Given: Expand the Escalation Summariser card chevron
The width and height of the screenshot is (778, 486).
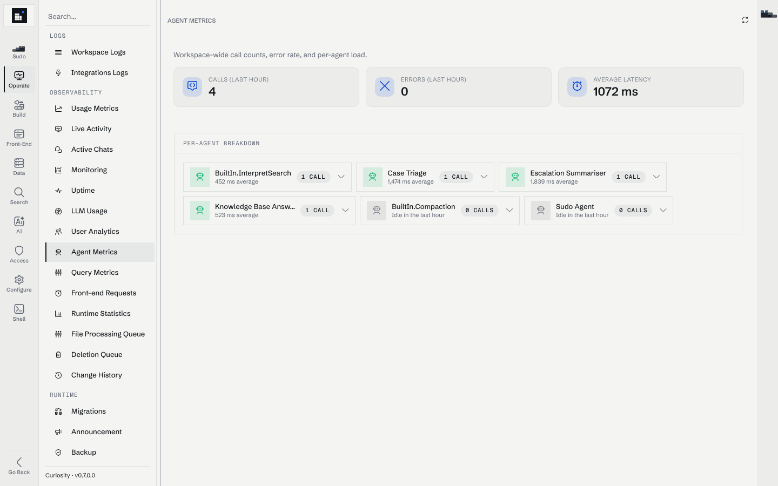Looking at the screenshot, I should click(656, 177).
